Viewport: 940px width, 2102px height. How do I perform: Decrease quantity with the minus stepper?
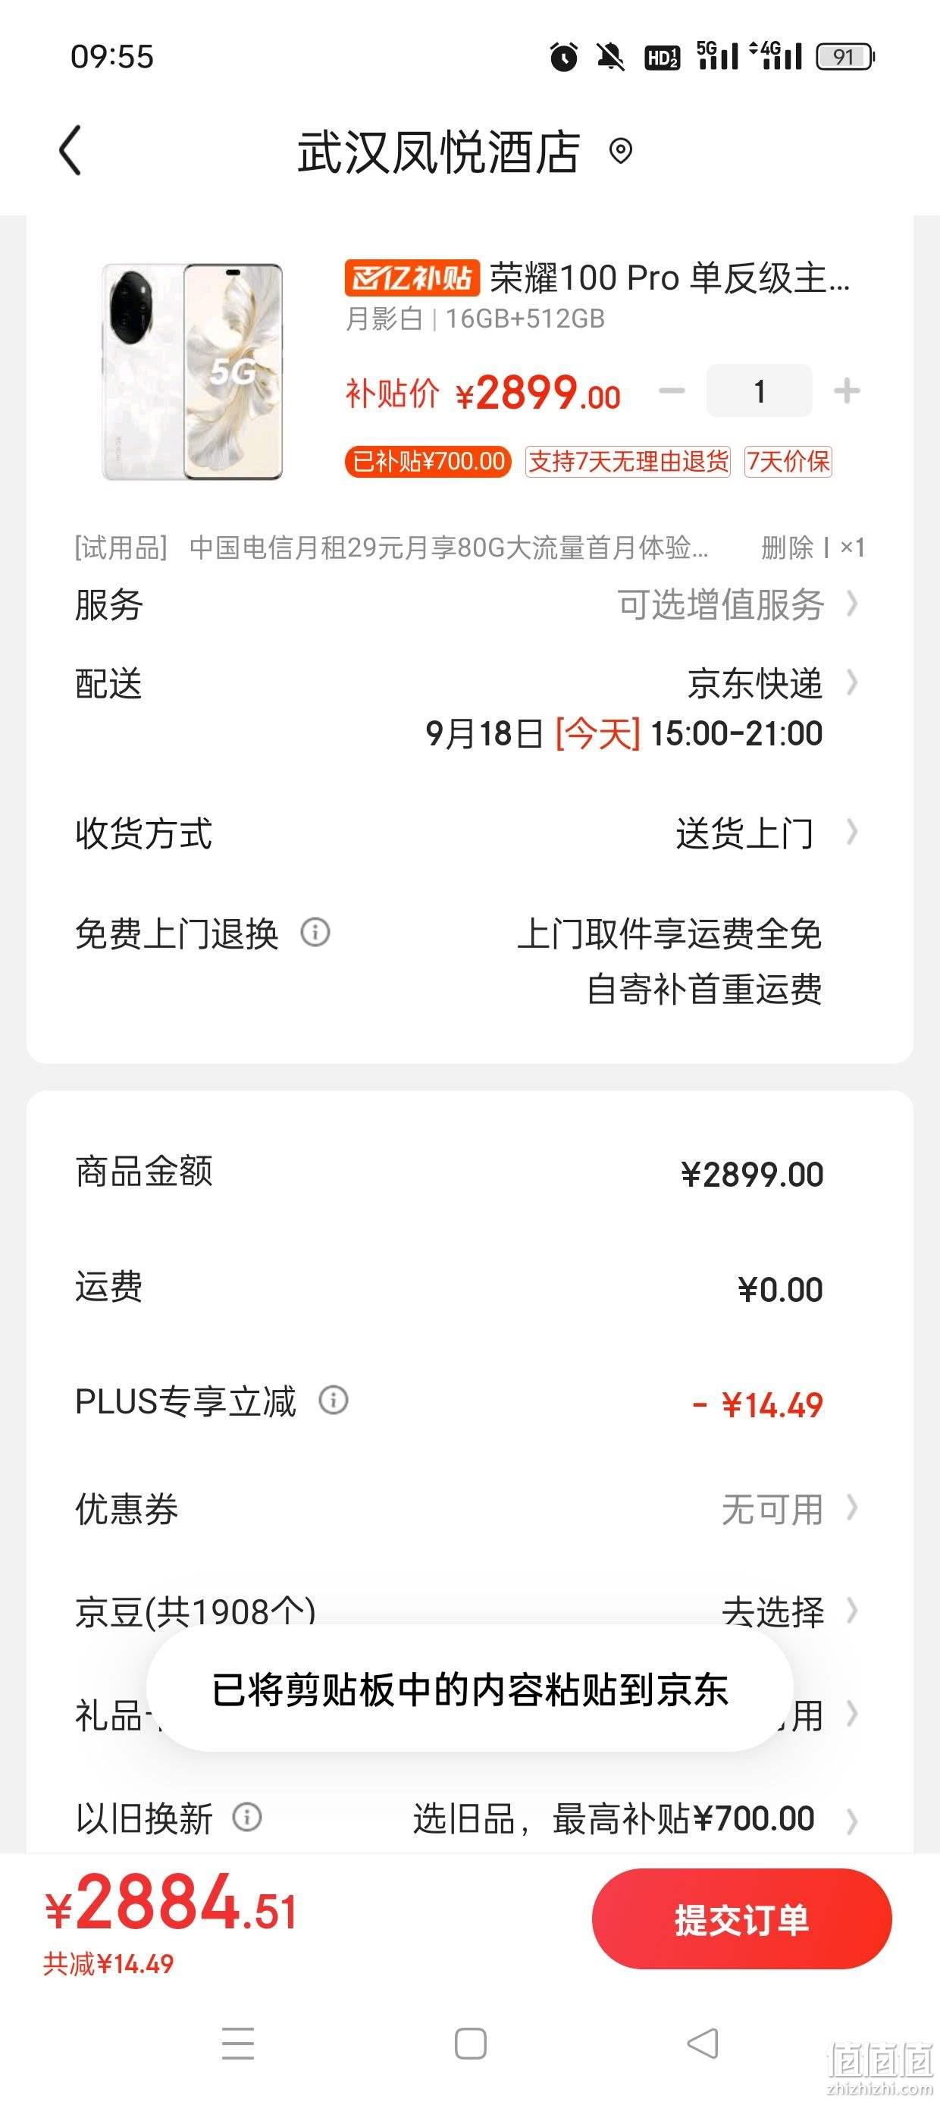(672, 391)
